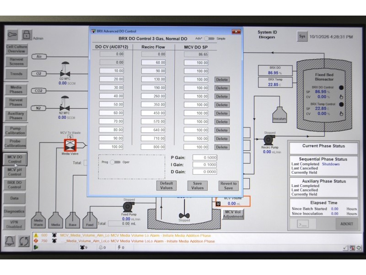Click the agitator impeller icon
This screenshot has width=366, height=275.
coord(184,215)
